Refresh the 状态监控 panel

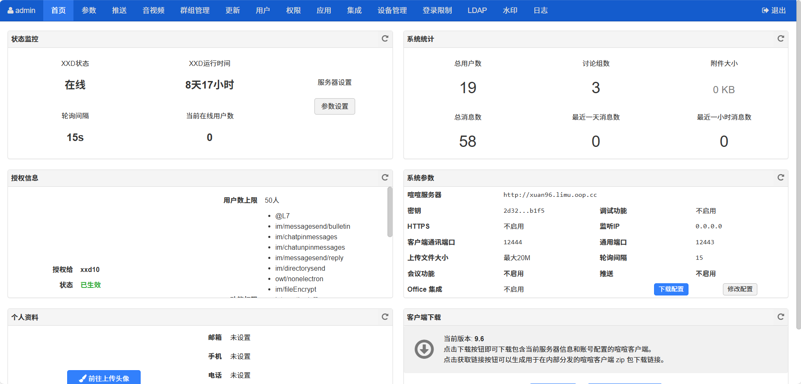[385, 39]
